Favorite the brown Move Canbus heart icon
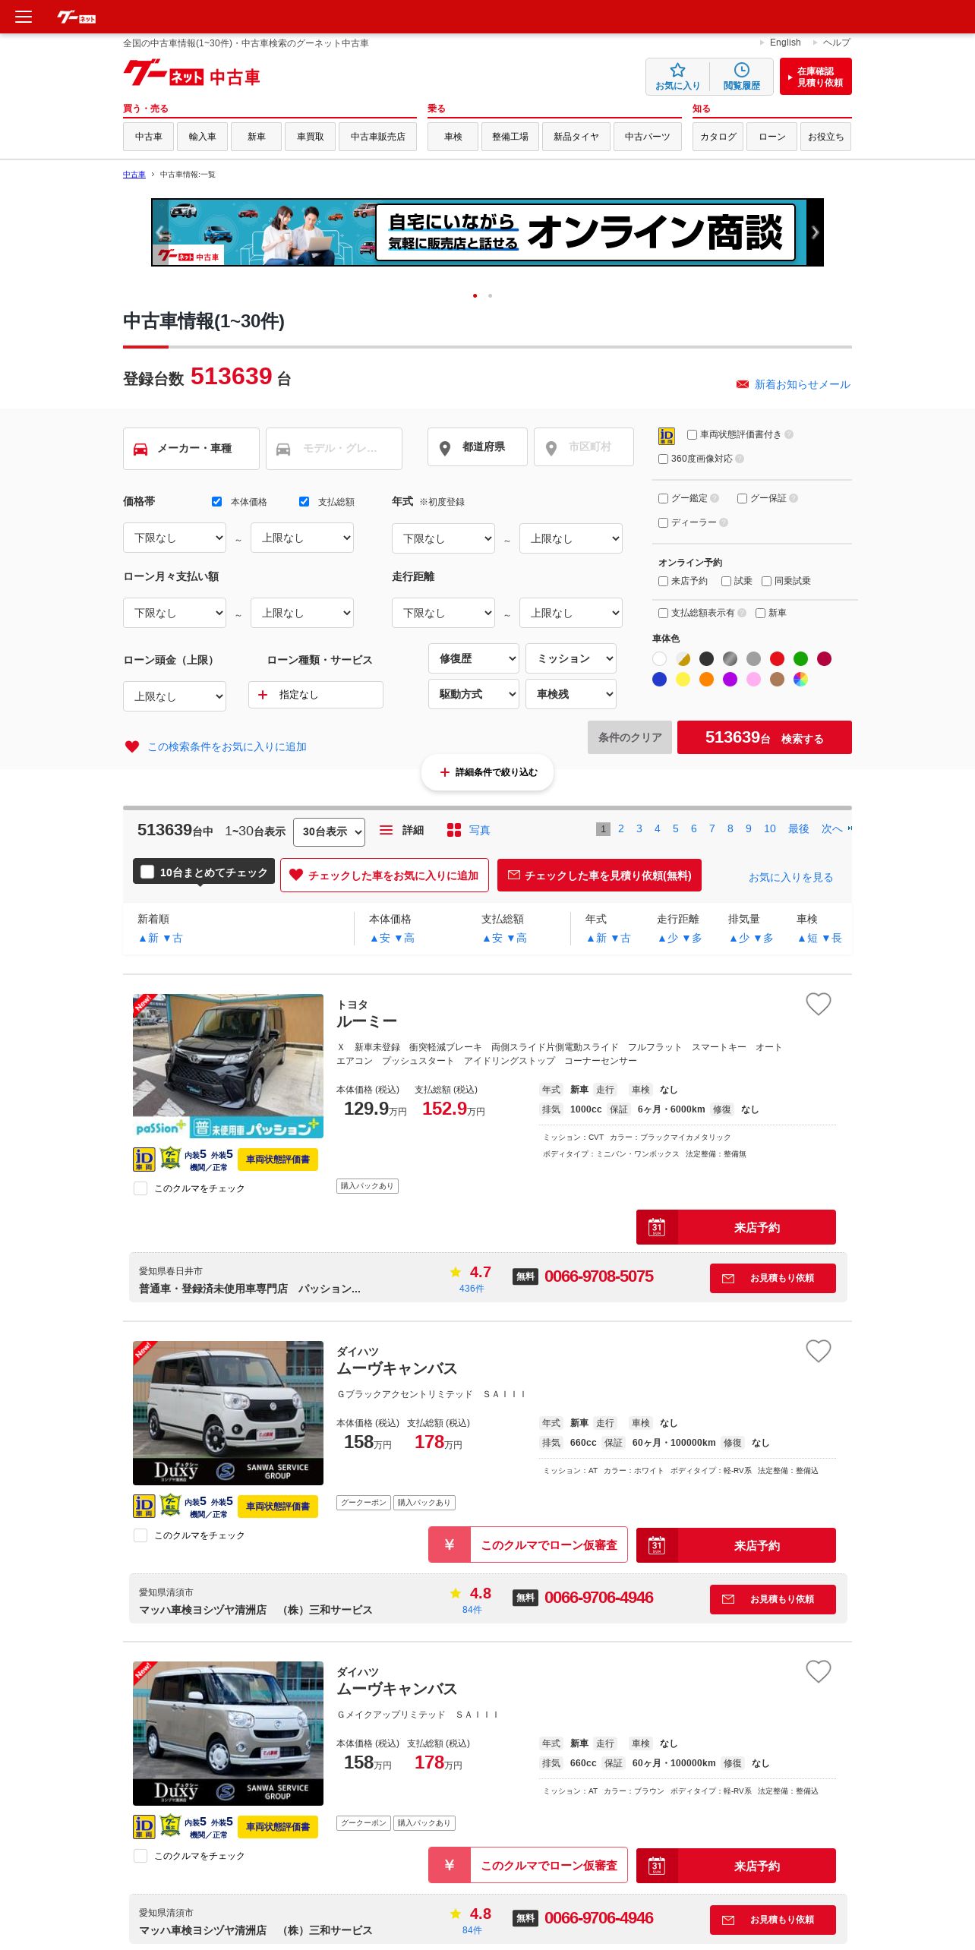The image size is (975, 1950). click(x=818, y=1671)
